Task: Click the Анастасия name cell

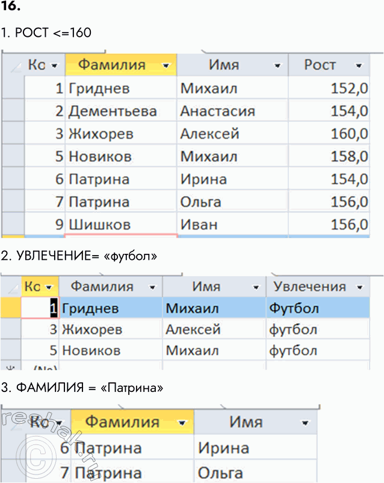Action: coord(217,111)
